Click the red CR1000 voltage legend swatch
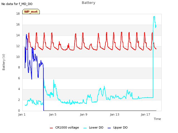 click(51, 128)
